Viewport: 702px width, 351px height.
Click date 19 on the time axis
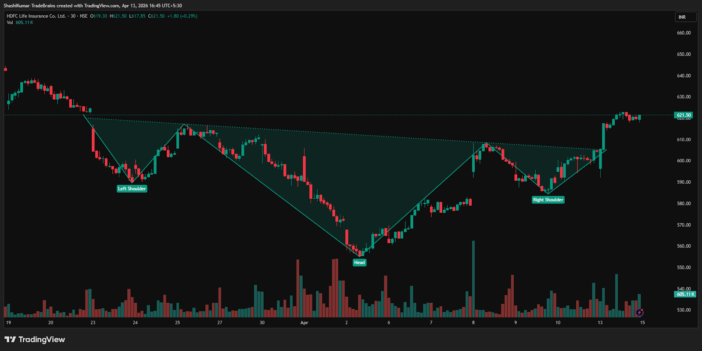(x=8, y=322)
